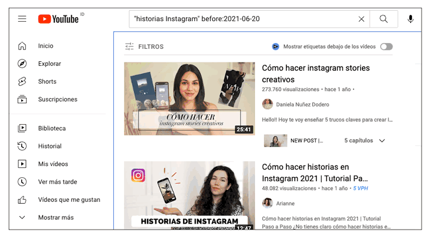Screen dimensions: 431x239
Task: Open title Cómo hacer historias en Instagram 2021
Action: tap(315, 172)
